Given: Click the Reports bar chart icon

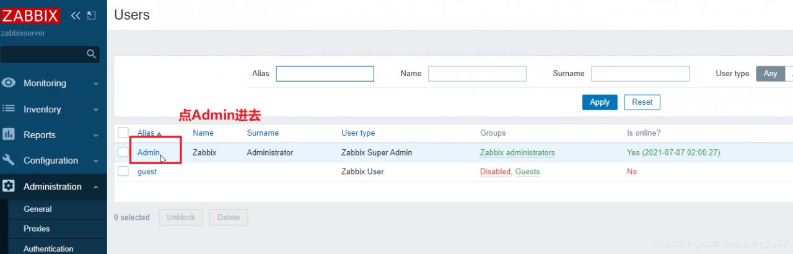Looking at the screenshot, I should point(9,134).
